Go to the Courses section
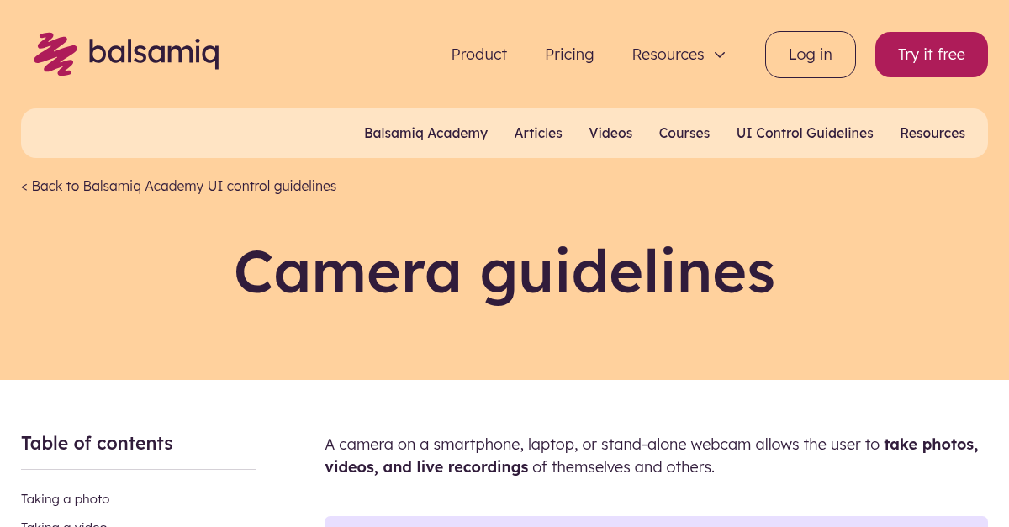This screenshot has height=527, width=1009. click(x=684, y=133)
